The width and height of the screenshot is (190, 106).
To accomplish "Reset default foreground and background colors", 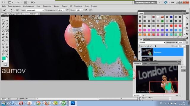I will pyautogui.click(x=3, y=62).
